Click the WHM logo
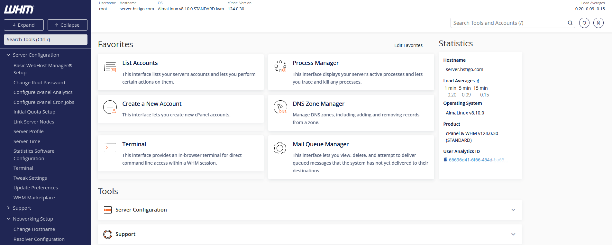Viewport: 612px width, 245px height. point(19,10)
